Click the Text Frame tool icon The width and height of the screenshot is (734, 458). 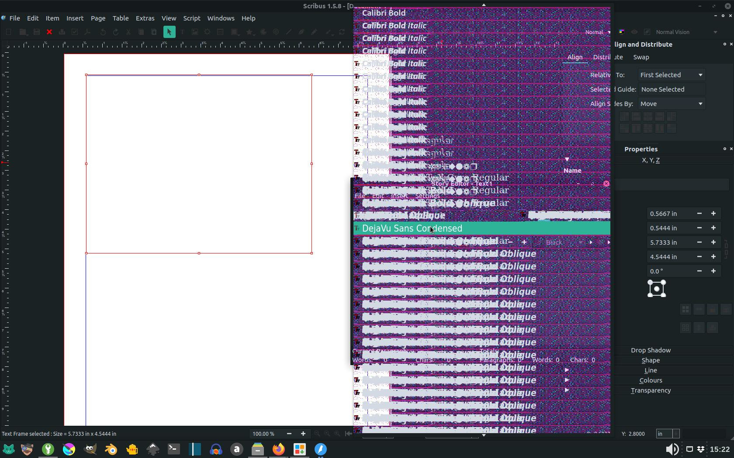coord(182,32)
